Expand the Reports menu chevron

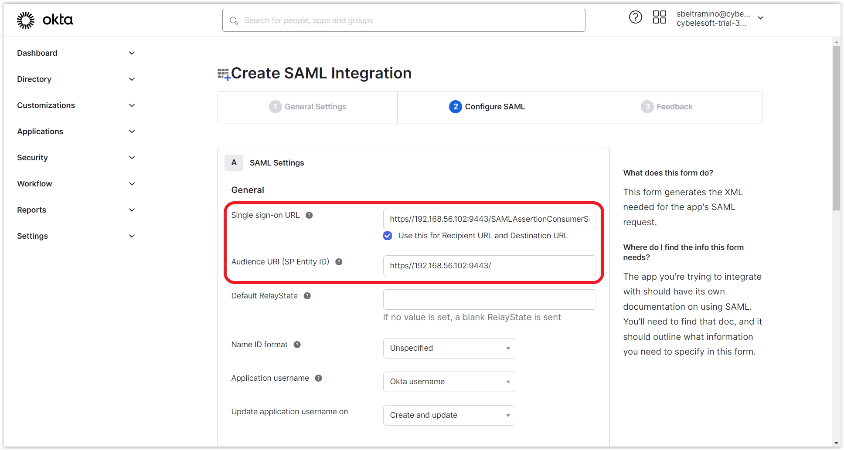pyautogui.click(x=132, y=210)
